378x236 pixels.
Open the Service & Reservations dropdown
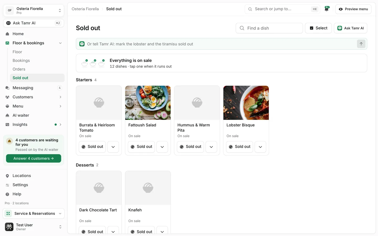point(34,213)
